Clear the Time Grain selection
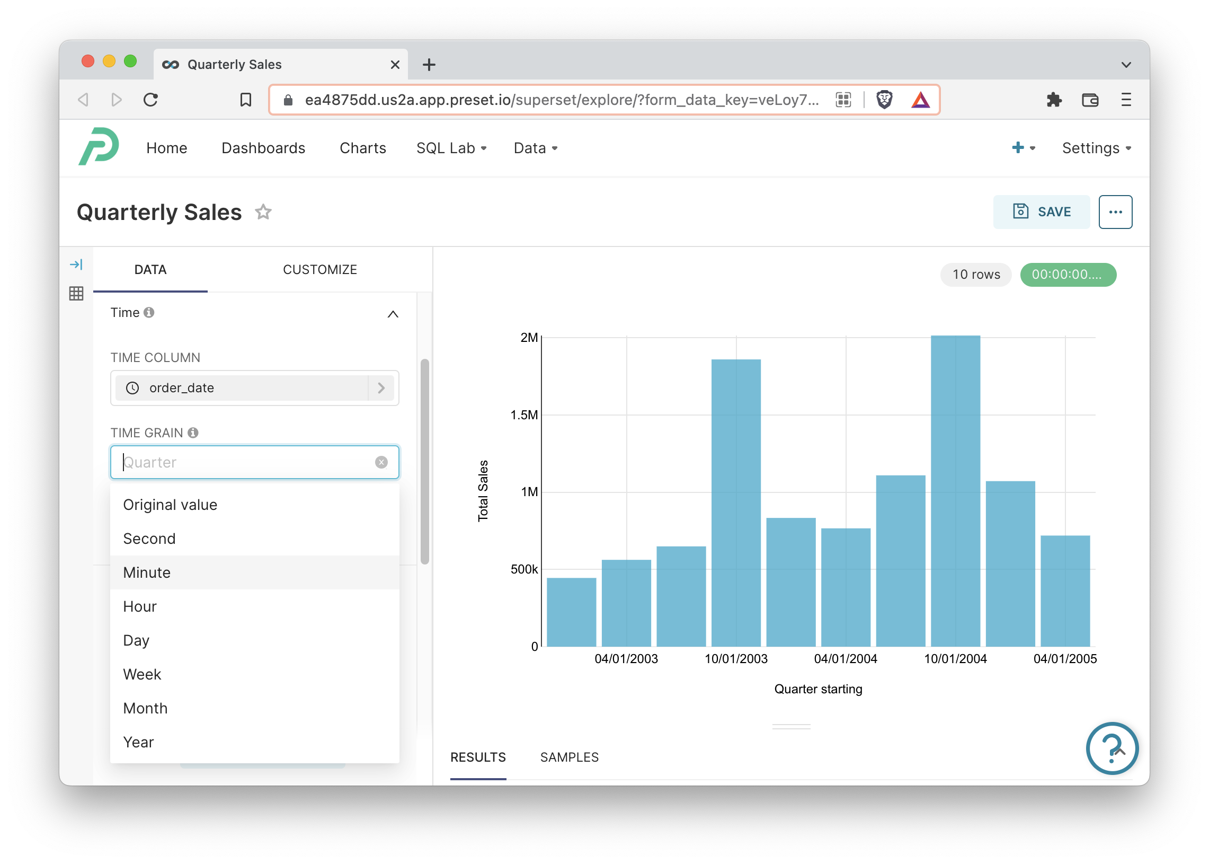Image resolution: width=1209 pixels, height=864 pixels. point(381,462)
